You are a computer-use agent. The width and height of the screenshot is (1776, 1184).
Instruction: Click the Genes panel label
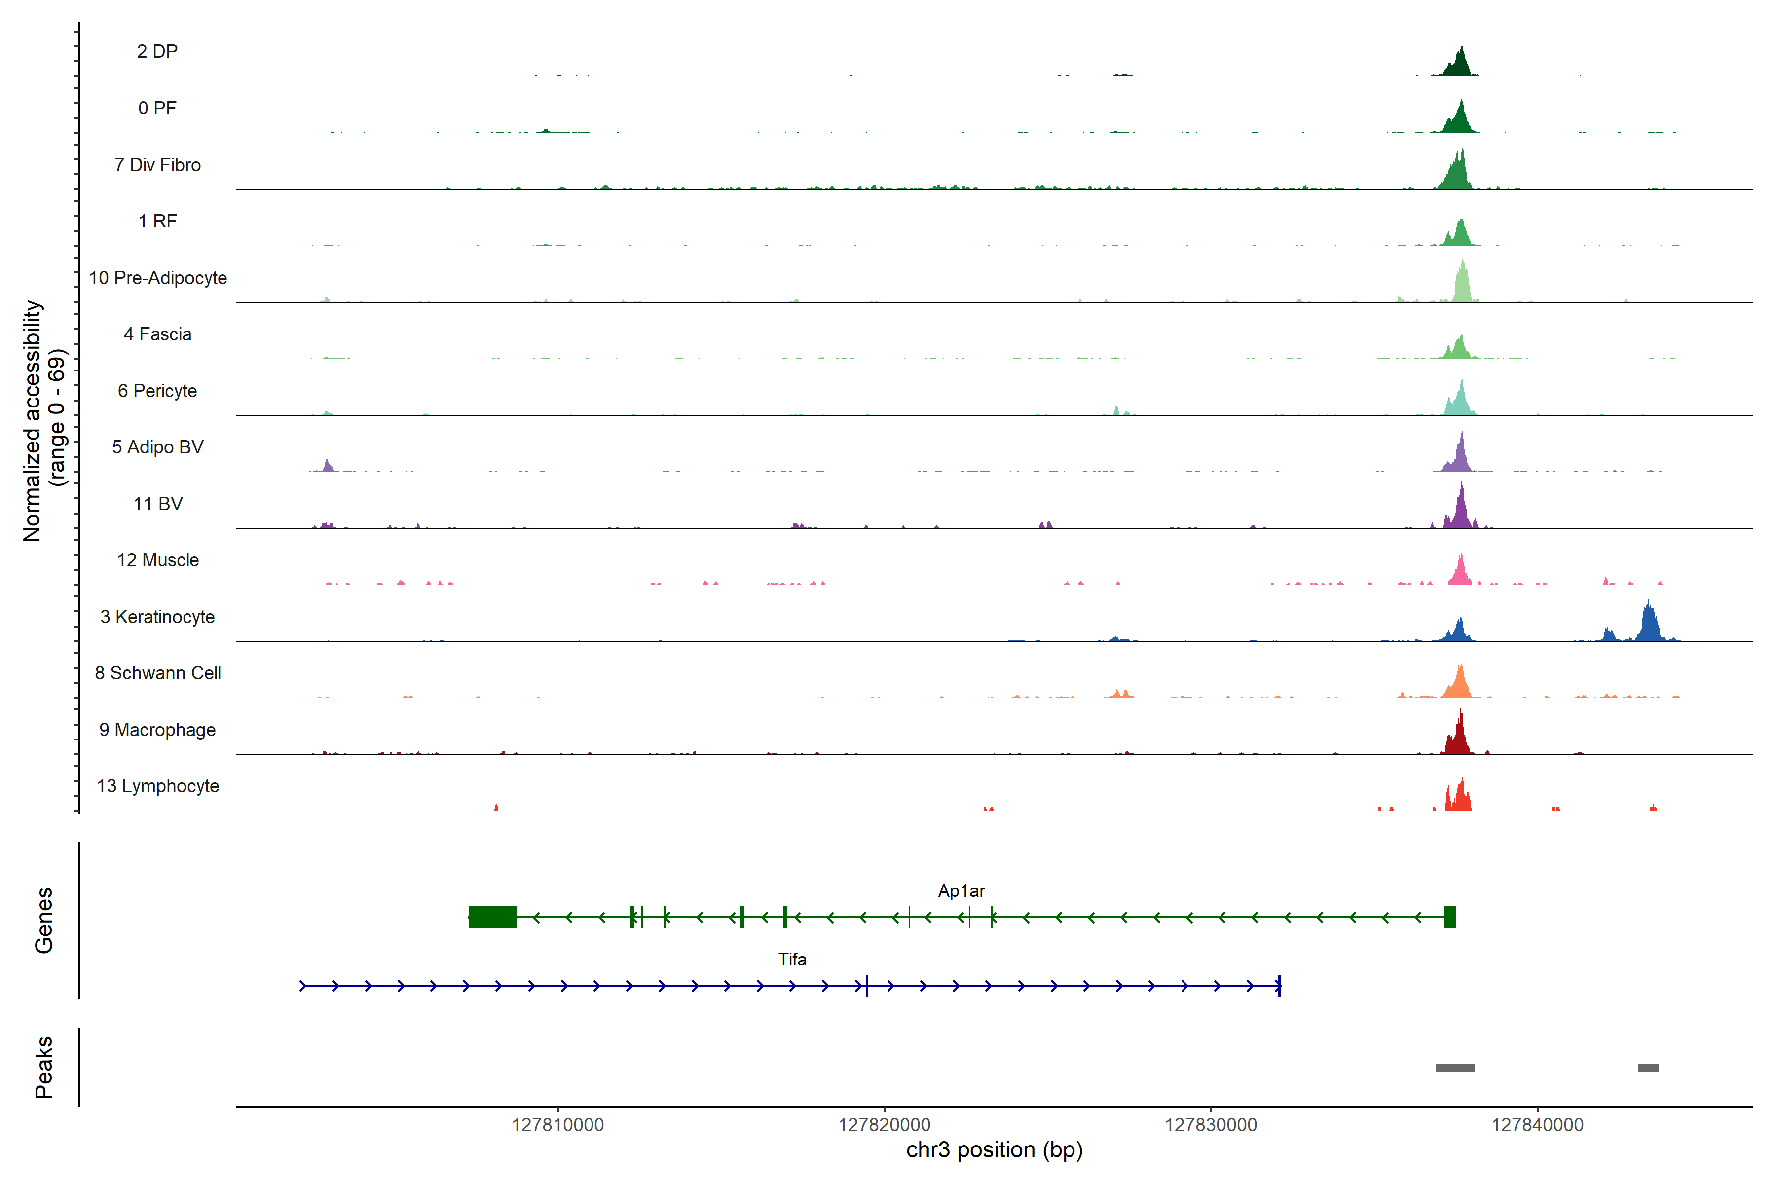click(44, 920)
